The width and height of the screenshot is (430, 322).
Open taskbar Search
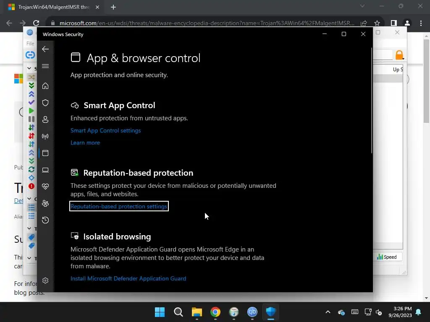178,312
